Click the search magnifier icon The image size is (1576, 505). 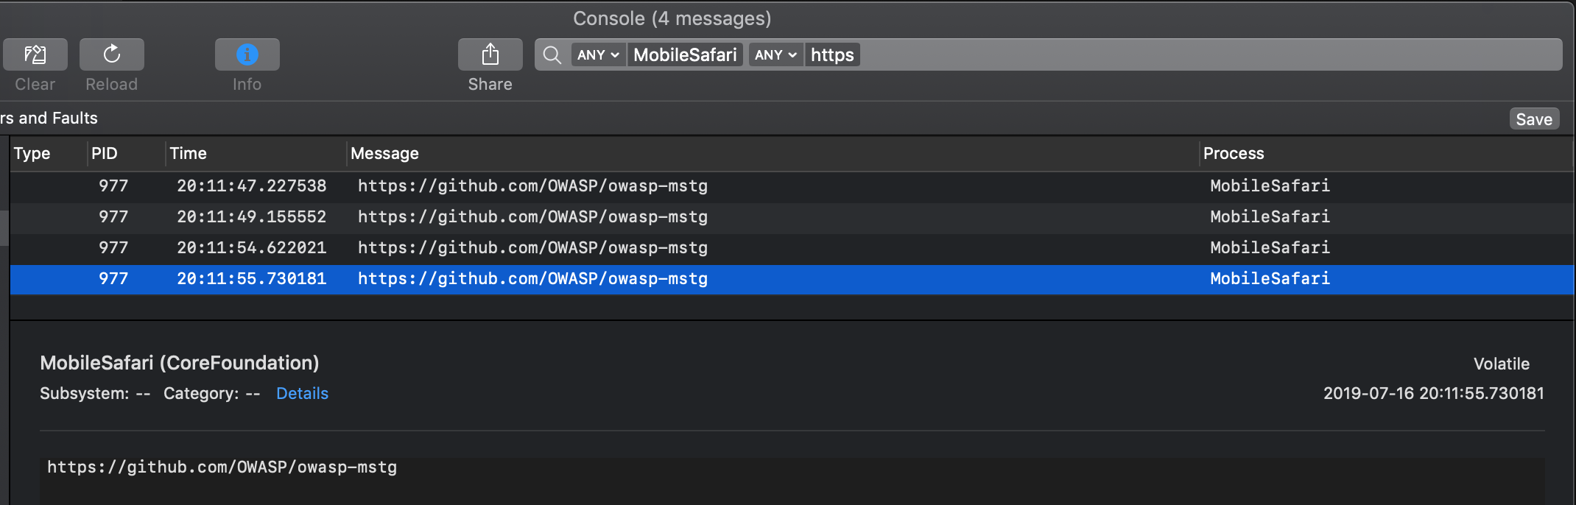[x=552, y=54]
